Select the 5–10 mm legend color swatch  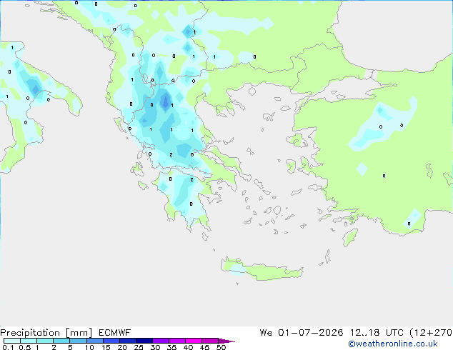click(78, 341)
